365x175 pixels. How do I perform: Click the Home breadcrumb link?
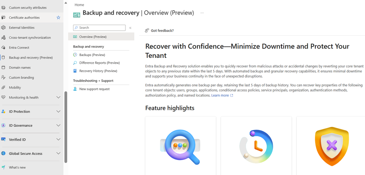[79, 5]
